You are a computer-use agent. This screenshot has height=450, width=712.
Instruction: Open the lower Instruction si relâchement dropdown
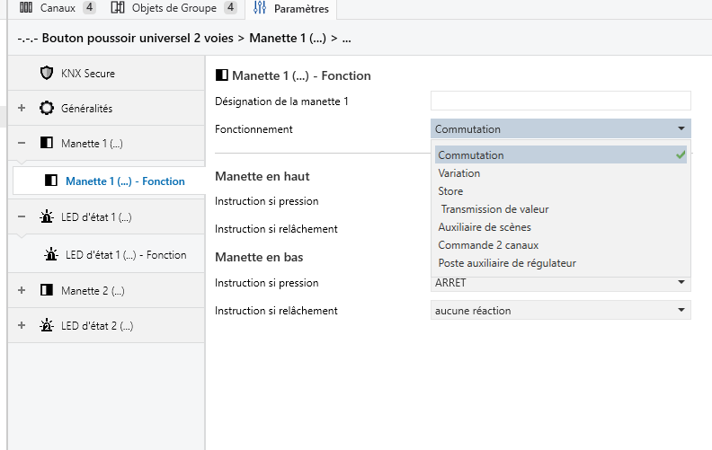(681, 311)
